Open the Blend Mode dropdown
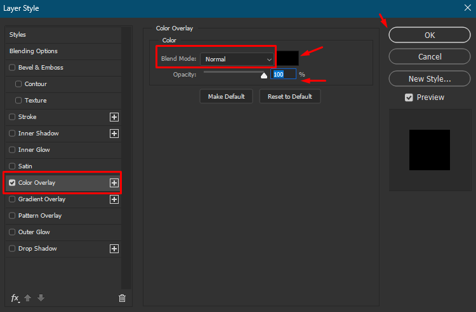476x312 pixels. point(237,59)
